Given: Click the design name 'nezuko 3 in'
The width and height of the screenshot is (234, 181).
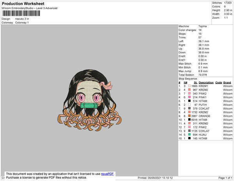Looking at the screenshot, I should (x=22, y=19).
